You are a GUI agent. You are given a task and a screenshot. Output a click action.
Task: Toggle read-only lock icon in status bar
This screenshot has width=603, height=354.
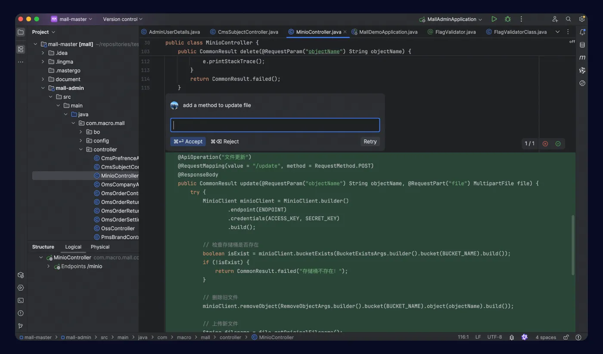point(566,337)
